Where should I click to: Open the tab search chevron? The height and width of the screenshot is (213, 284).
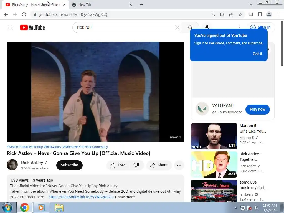(251, 5)
